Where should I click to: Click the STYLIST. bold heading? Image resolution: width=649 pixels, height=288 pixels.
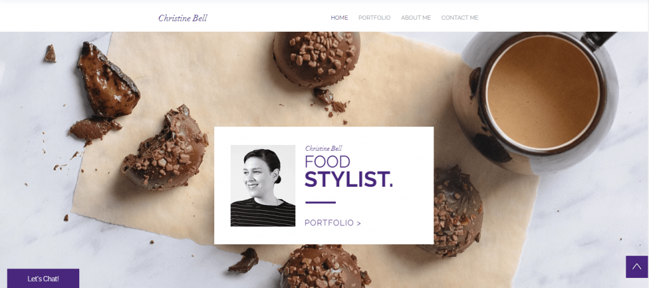[x=349, y=179]
